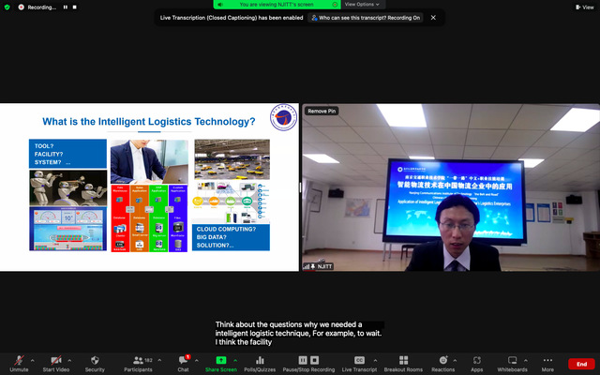This screenshot has width=600, height=375.
Task: Open the Apps panel
Action: 476,362
